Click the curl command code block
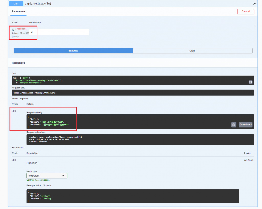Screen dimensions: 262x209 [133, 80]
